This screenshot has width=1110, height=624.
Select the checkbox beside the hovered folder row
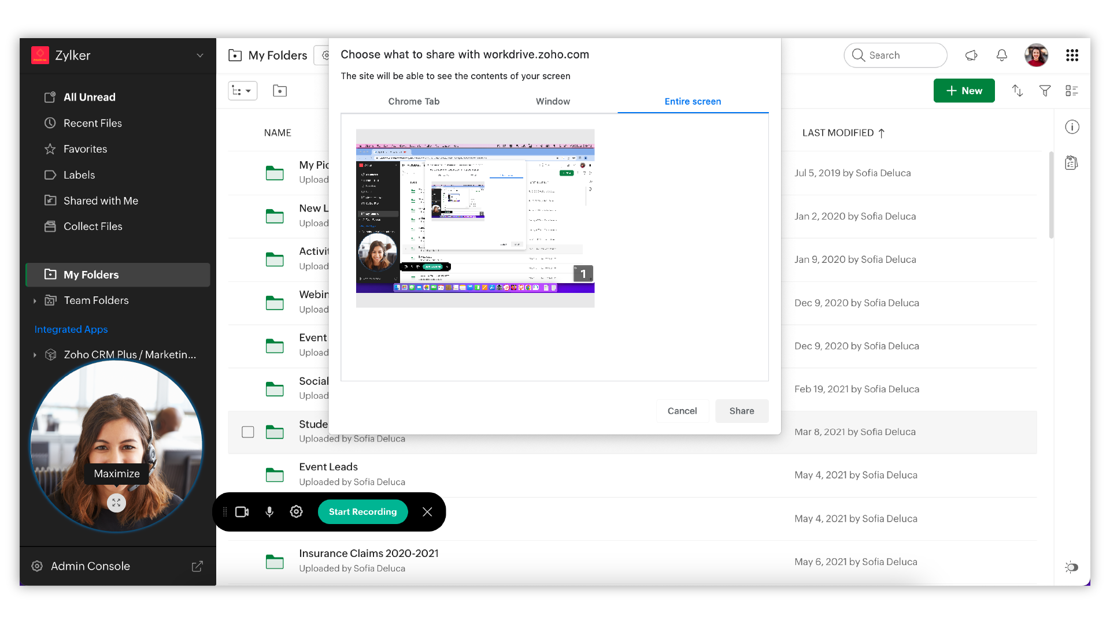pyautogui.click(x=248, y=432)
